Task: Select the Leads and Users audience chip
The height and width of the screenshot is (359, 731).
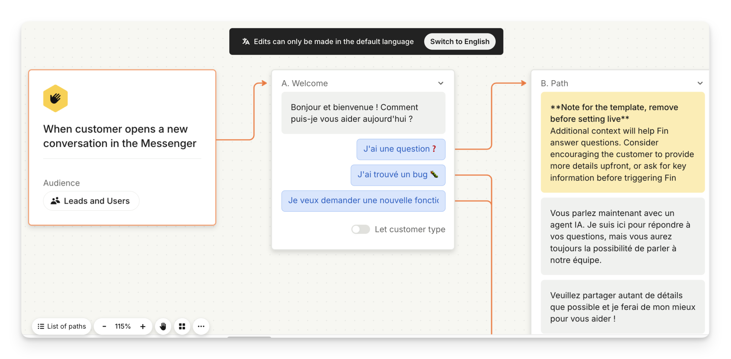Action: coord(91,201)
